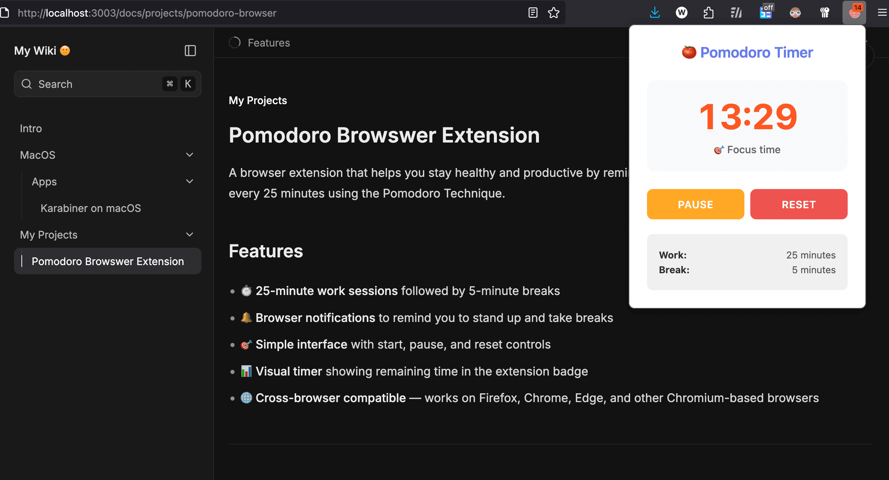Collapse the MacOS sidebar section

click(x=190, y=155)
